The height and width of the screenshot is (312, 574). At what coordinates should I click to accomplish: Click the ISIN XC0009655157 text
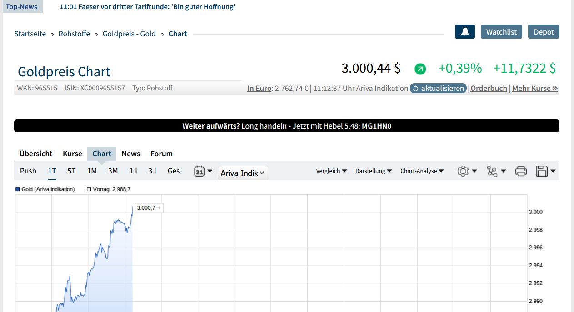95,88
